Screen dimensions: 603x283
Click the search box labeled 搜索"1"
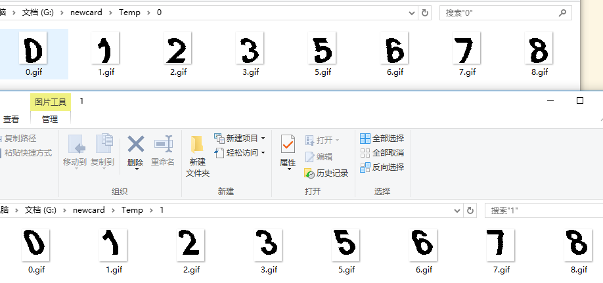point(542,210)
